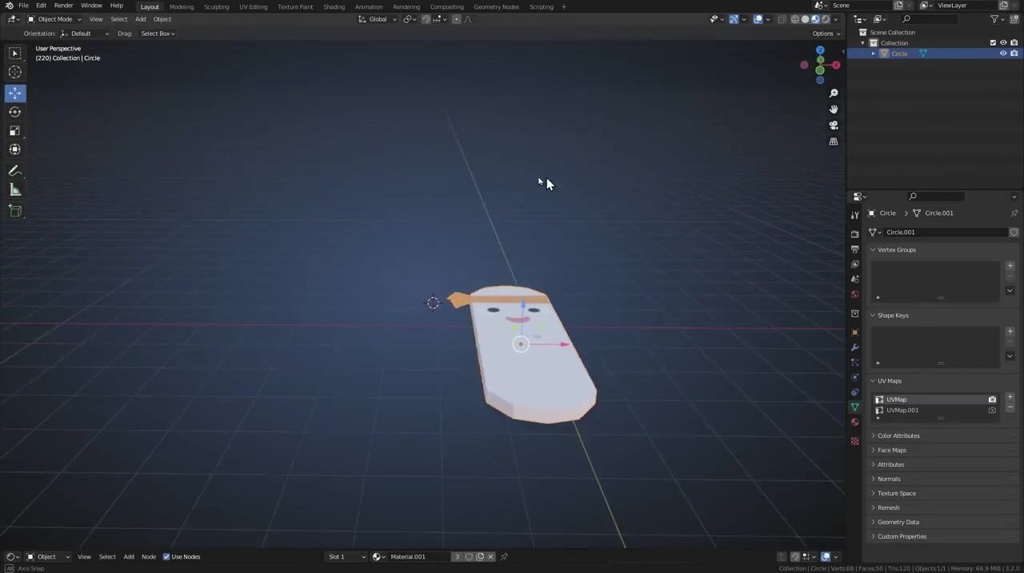Select the Scale tool in toolbar
The image size is (1024, 573).
[14, 131]
